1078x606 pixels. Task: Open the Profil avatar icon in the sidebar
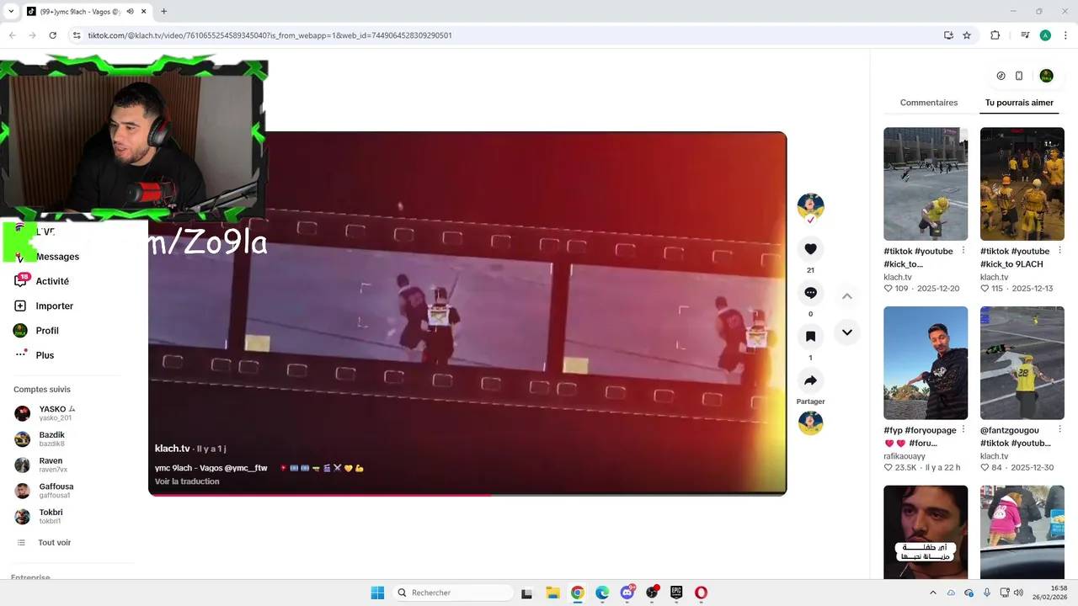20,330
